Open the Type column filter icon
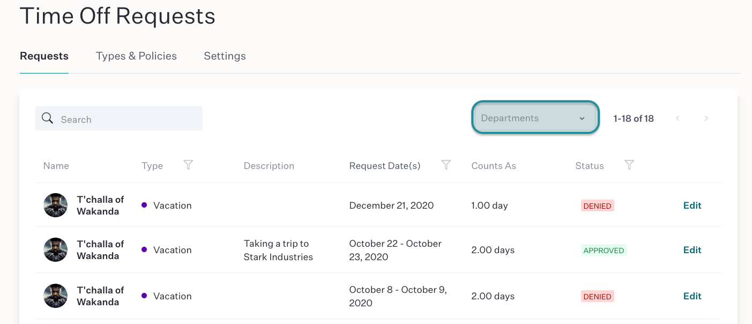752x324 pixels. [x=188, y=165]
